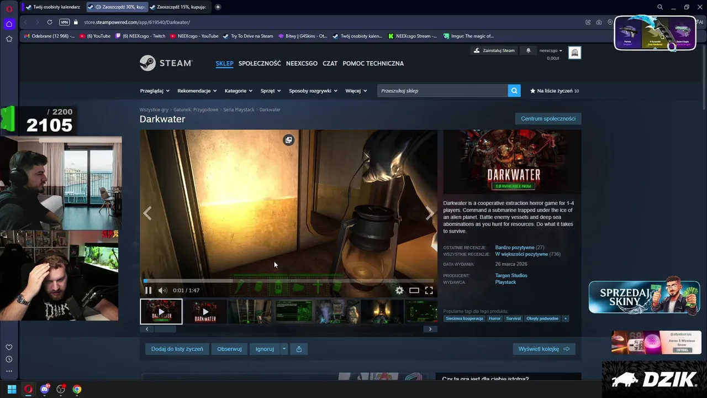Select second Darkwater trailer thumbnail
The image size is (707, 398).
pyautogui.click(x=205, y=312)
